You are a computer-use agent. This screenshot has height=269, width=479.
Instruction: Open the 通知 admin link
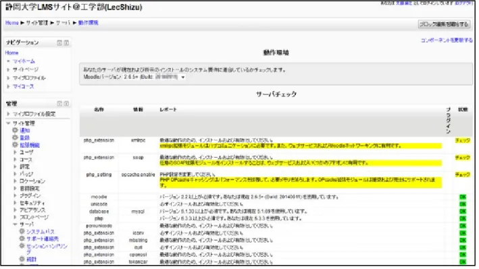click(x=25, y=131)
